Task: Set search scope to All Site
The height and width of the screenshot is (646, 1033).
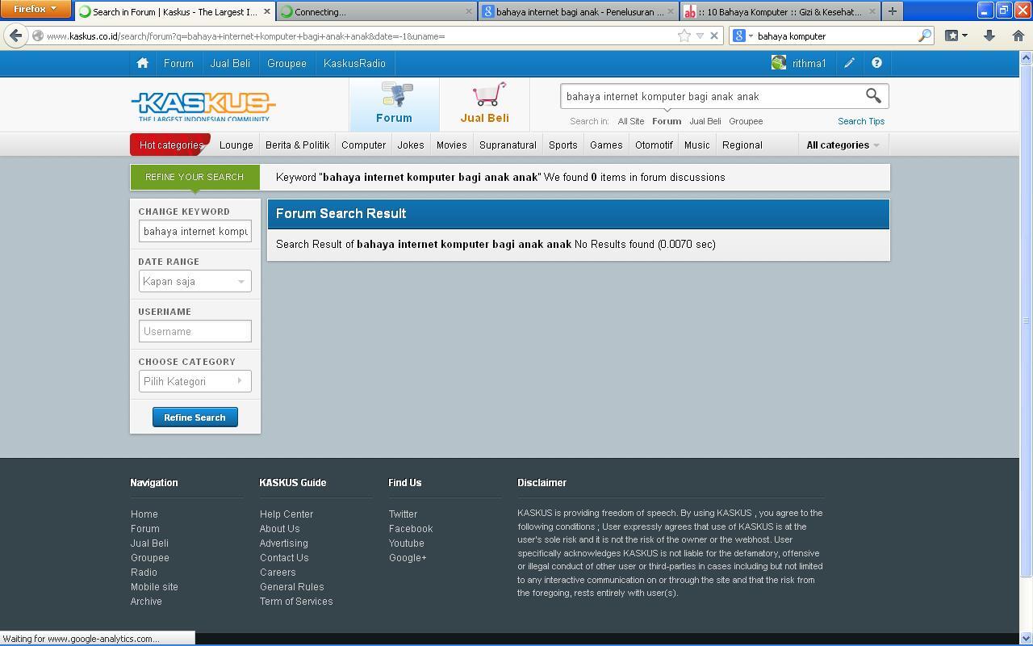Action: pos(631,121)
